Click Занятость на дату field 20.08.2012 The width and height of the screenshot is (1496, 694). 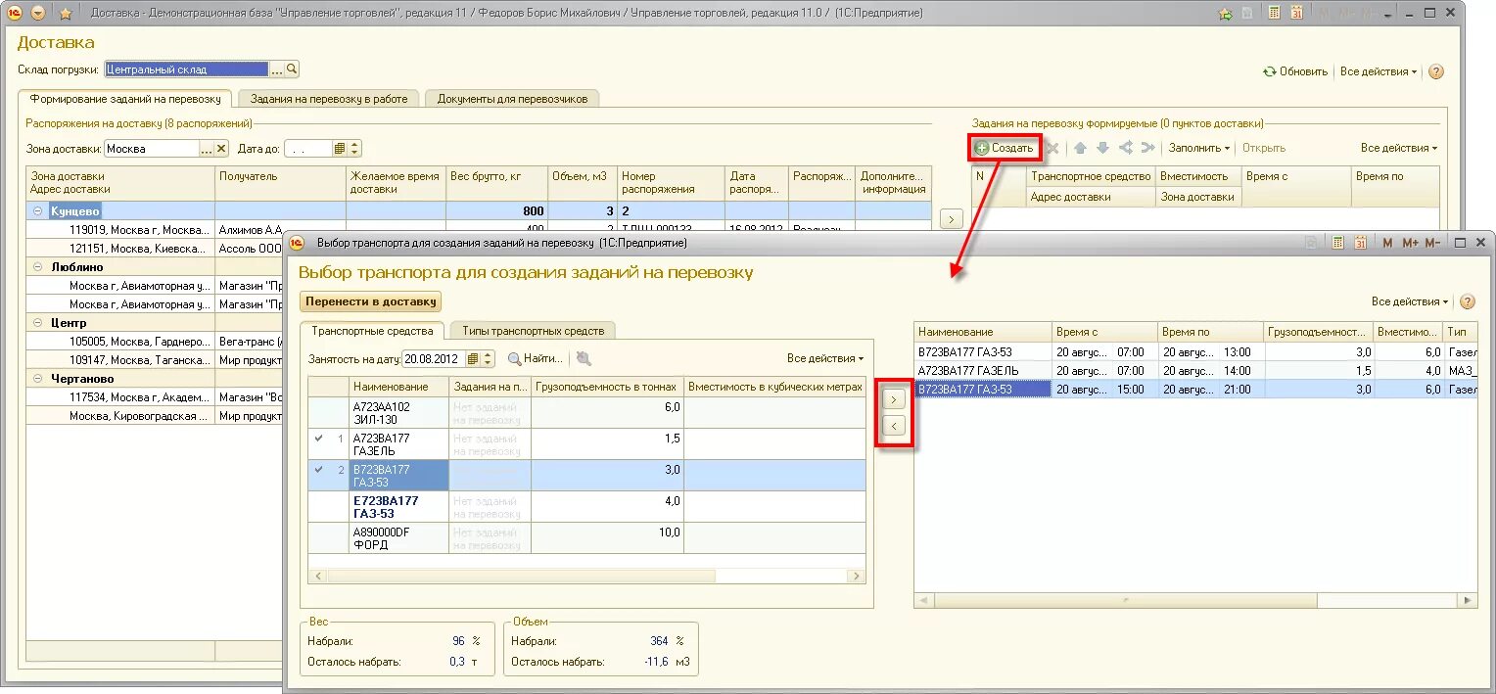click(434, 359)
